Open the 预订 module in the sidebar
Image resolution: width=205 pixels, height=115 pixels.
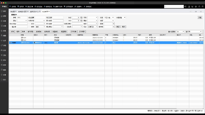[x=4, y=11]
